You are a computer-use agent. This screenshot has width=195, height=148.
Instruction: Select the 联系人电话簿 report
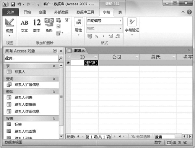[x=31, y=131]
